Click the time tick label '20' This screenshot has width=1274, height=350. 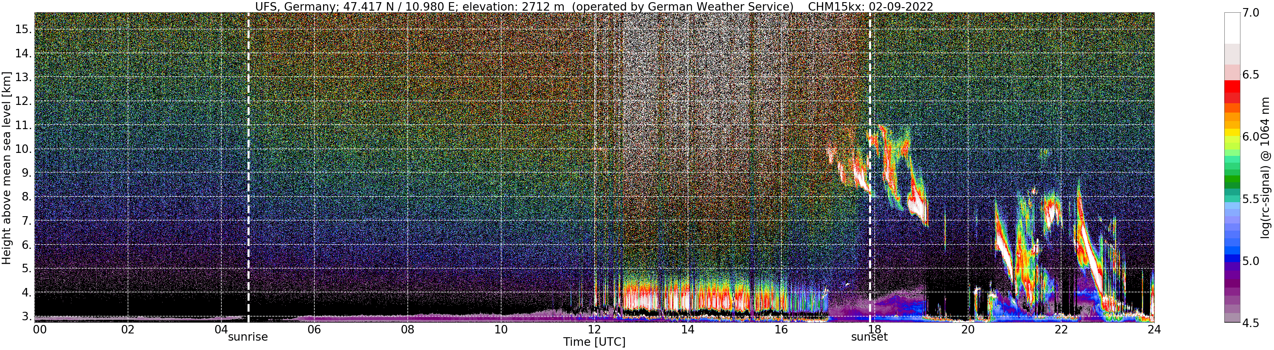[x=967, y=330]
